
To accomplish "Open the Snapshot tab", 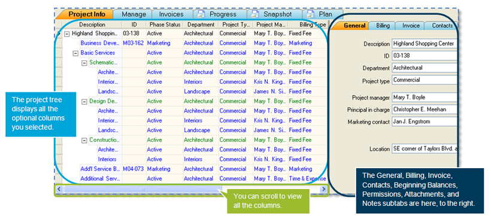I will point(274,14).
